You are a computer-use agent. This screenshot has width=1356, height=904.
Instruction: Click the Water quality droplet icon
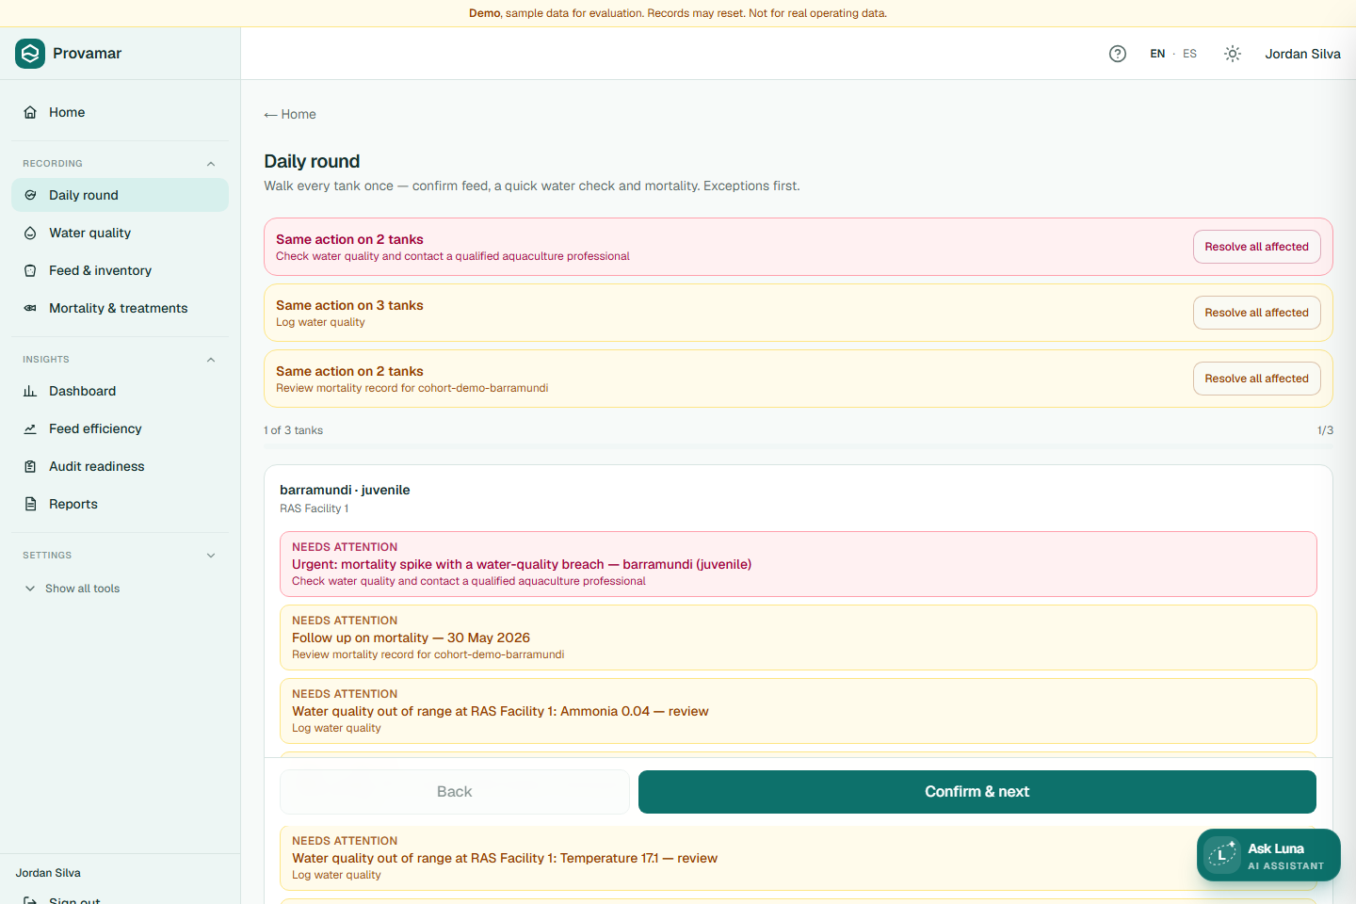point(30,233)
